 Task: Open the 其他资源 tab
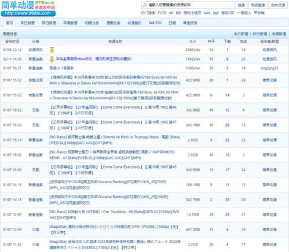point(190,23)
